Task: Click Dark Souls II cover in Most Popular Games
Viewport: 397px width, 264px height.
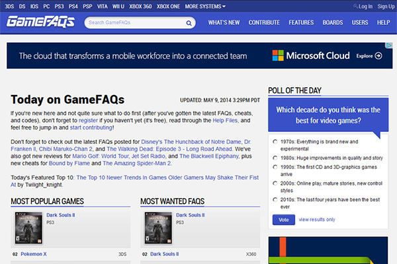Action: point(28,228)
